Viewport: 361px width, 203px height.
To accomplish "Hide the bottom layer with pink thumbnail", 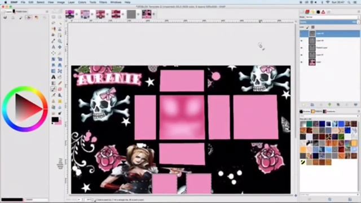I will coord(302,62).
